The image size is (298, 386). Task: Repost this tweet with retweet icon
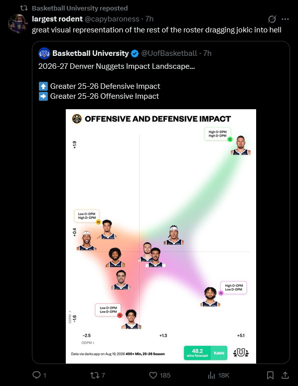click(95, 375)
